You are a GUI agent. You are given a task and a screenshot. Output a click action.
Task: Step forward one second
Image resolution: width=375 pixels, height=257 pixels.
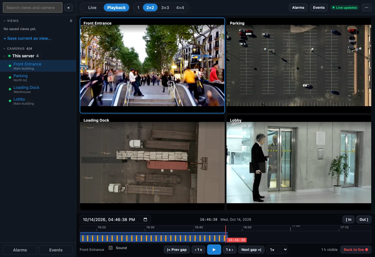click(x=230, y=250)
